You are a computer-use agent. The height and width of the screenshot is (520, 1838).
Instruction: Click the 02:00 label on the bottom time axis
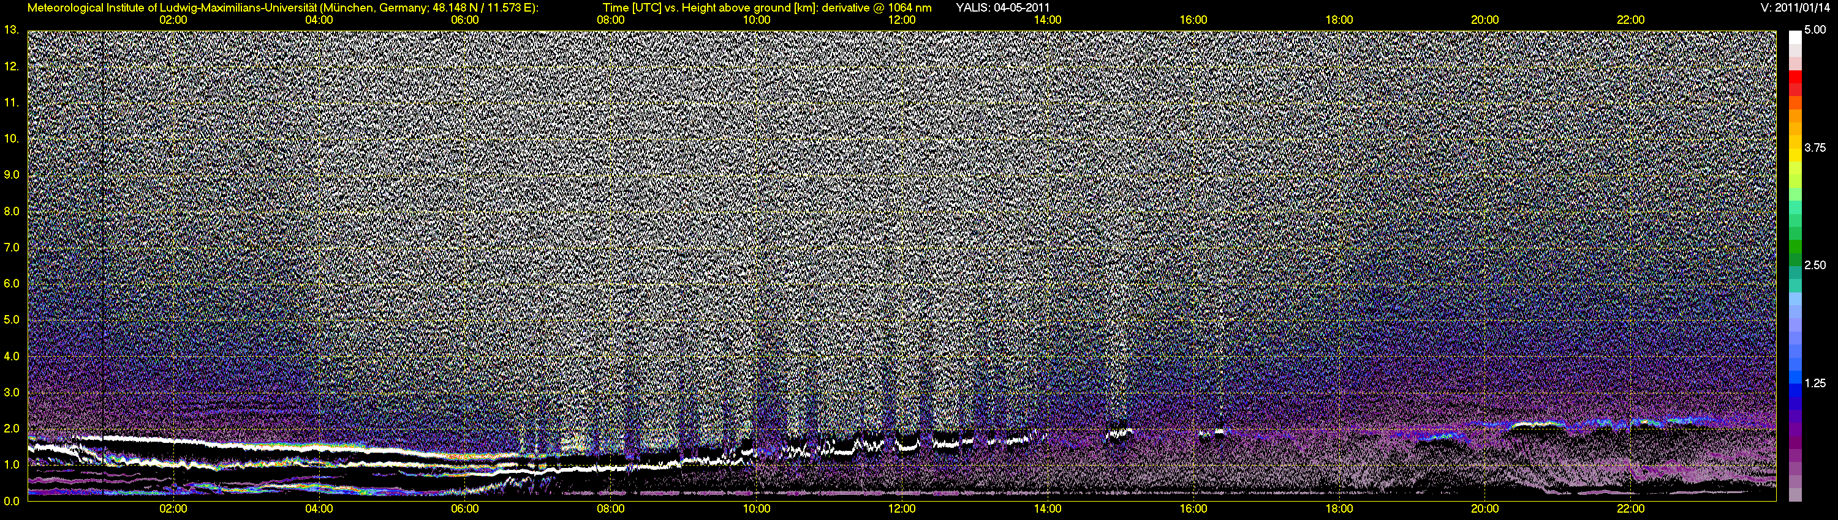pos(173,510)
